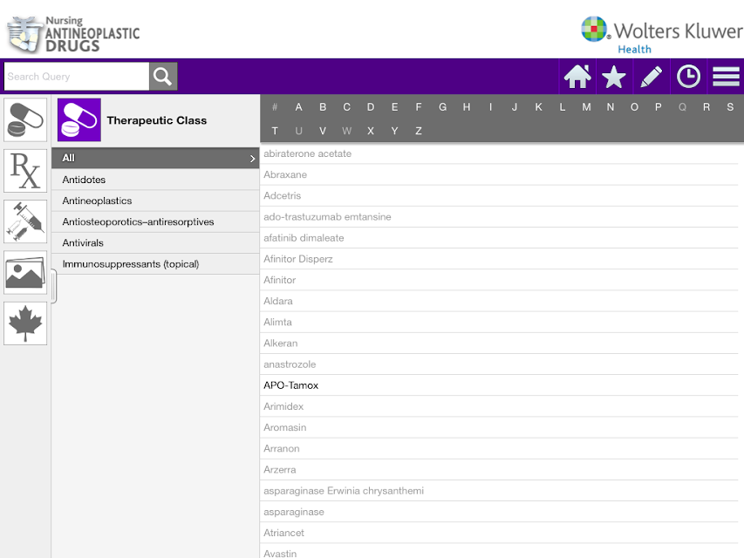Image resolution: width=744 pixels, height=558 pixels.
Task: Open Adcetris drug entry
Action: point(499,195)
